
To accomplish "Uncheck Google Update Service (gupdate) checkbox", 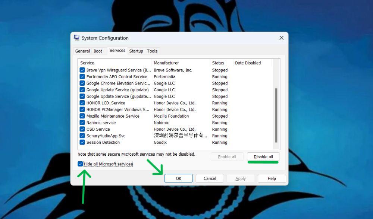I will click(82, 90).
